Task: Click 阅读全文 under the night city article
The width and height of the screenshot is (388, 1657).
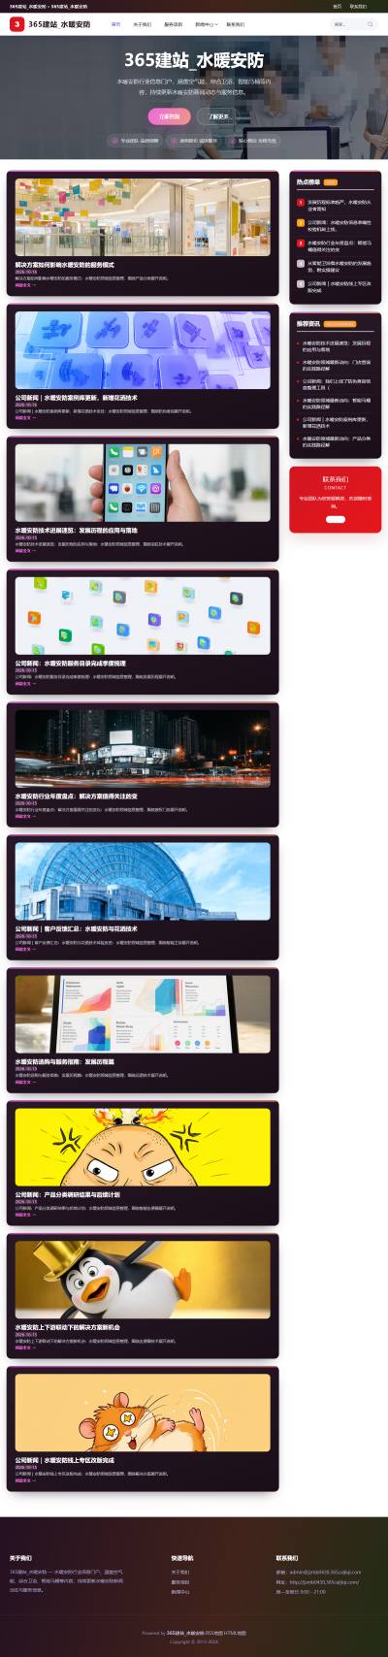Action: point(25,817)
